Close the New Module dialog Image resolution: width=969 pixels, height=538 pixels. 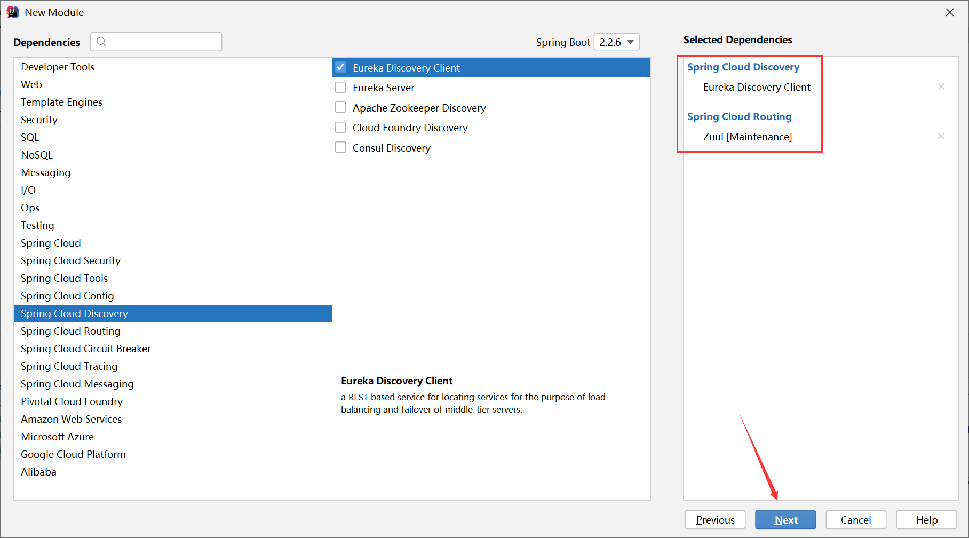pyautogui.click(x=950, y=12)
